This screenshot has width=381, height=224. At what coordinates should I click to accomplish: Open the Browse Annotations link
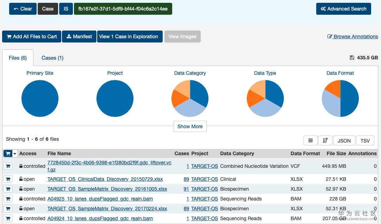click(352, 37)
